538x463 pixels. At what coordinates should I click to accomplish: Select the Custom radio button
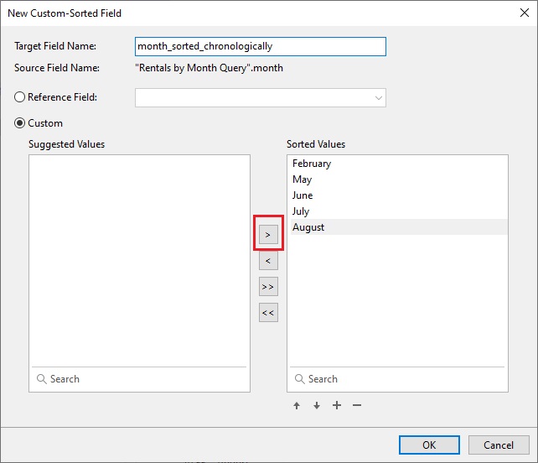[19, 123]
